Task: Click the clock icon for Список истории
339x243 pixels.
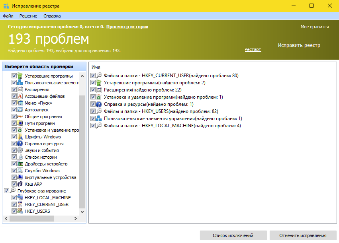Action: [x=20, y=157]
